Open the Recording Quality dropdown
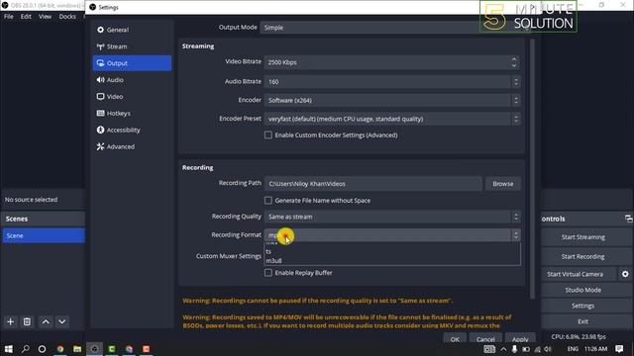Screen dimensions: 634x356 tap(392, 217)
